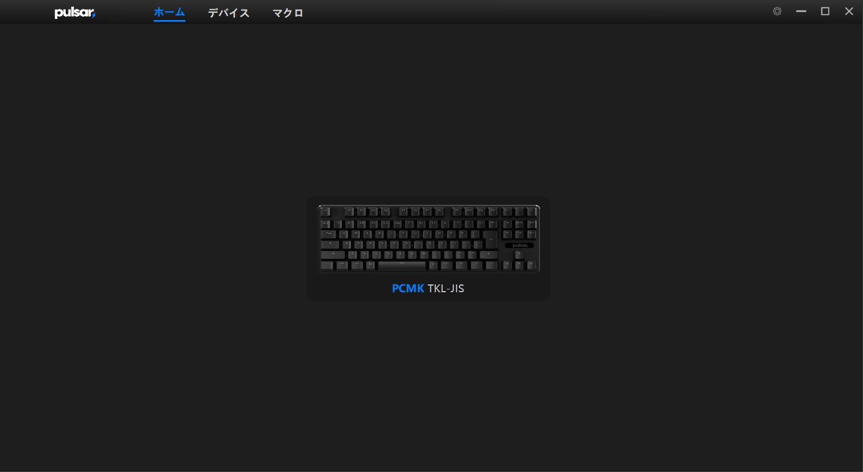Go to the マクロ tab
863x472 pixels.
tap(288, 13)
